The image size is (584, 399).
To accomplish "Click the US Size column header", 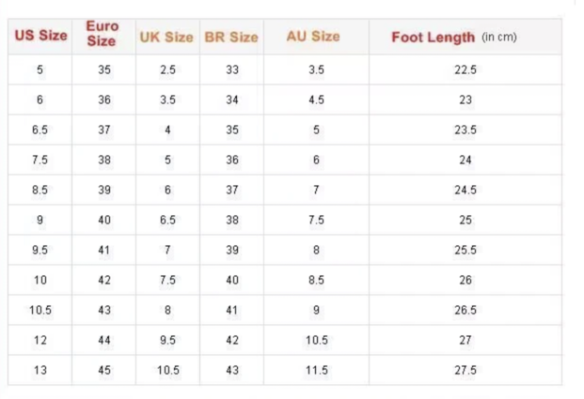I will 40,37.
